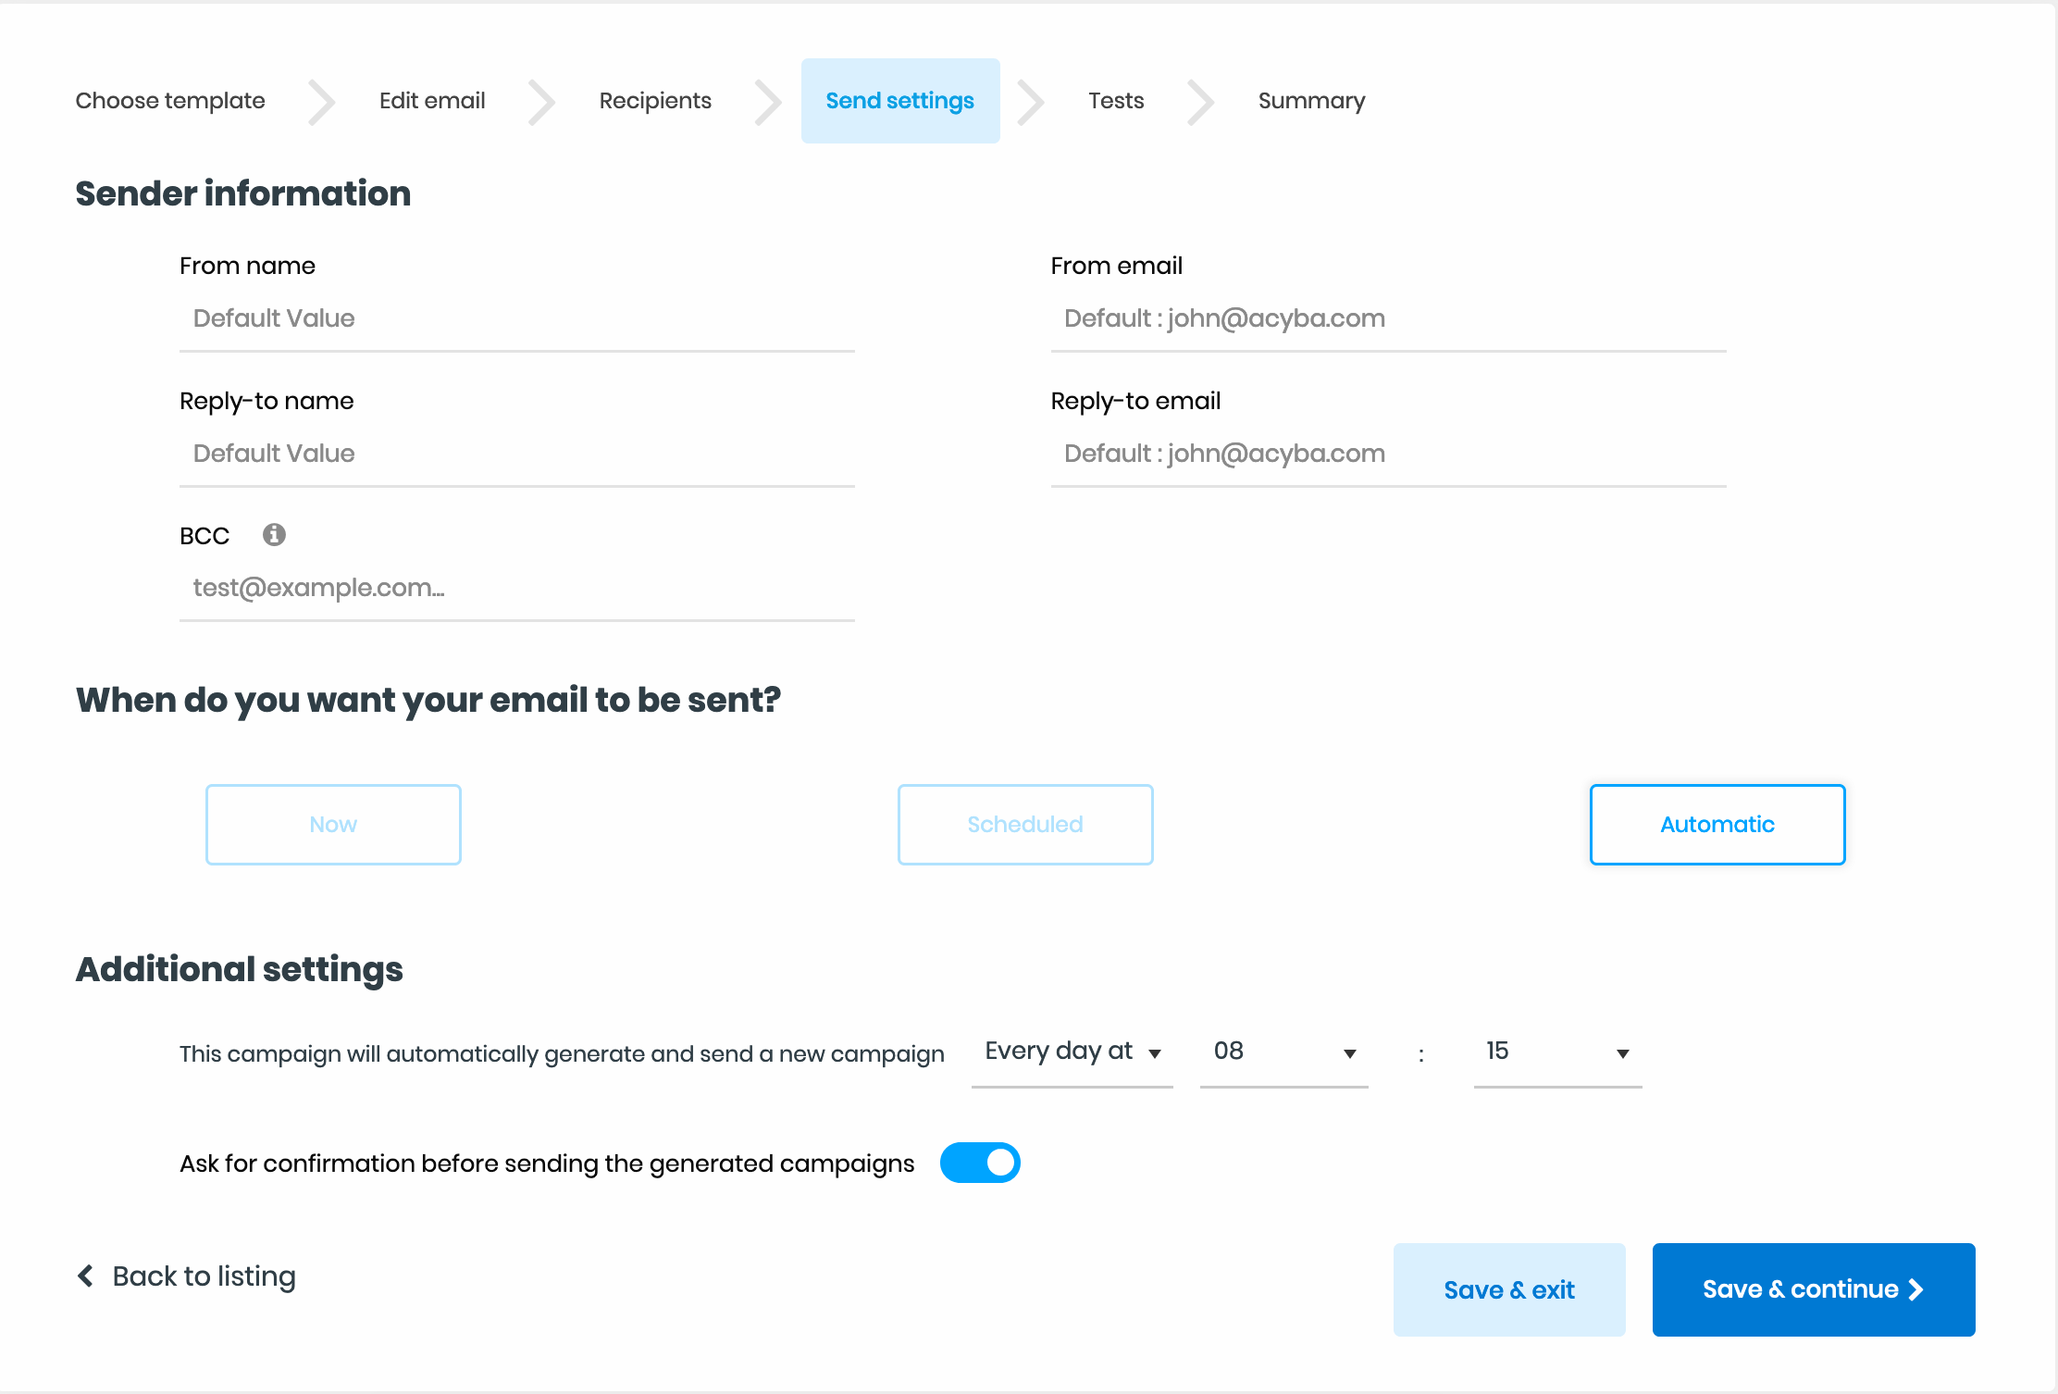Click the BCC info icon
The height and width of the screenshot is (1394, 2058).
pyautogui.click(x=274, y=535)
